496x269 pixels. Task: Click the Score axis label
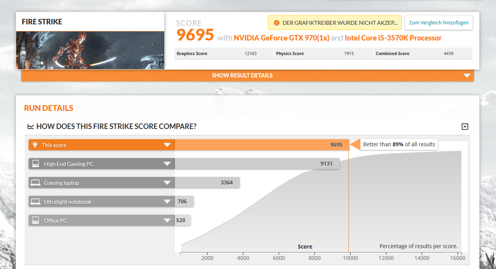coord(305,247)
